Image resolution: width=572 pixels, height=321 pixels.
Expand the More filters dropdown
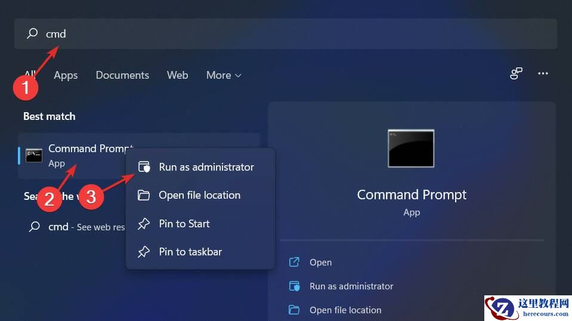pos(224,75)
